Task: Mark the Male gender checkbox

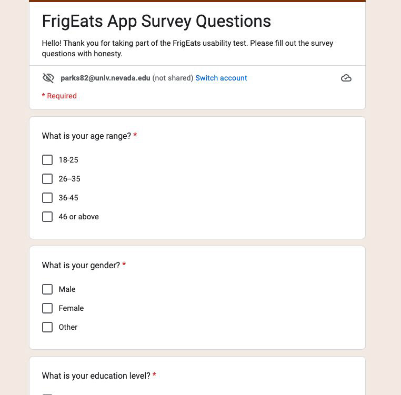Action: (47, 289)
